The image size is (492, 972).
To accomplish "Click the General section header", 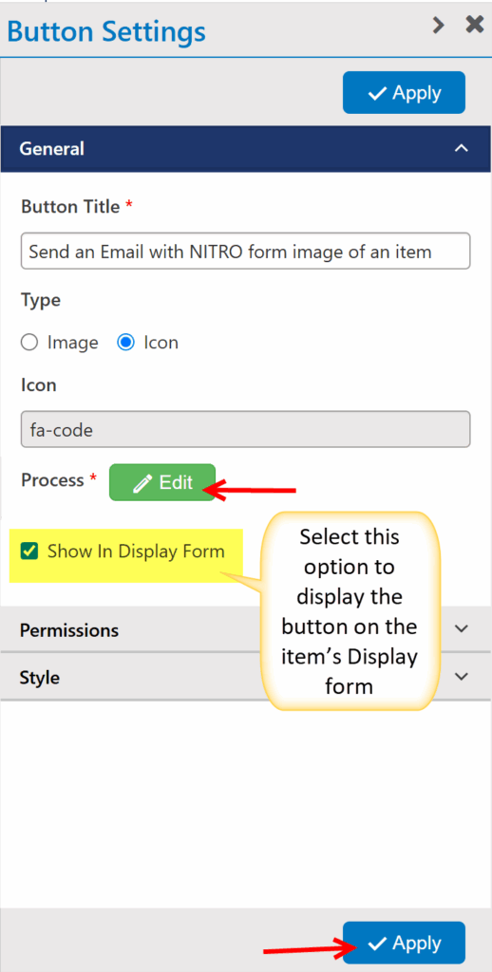I will 246,149.
